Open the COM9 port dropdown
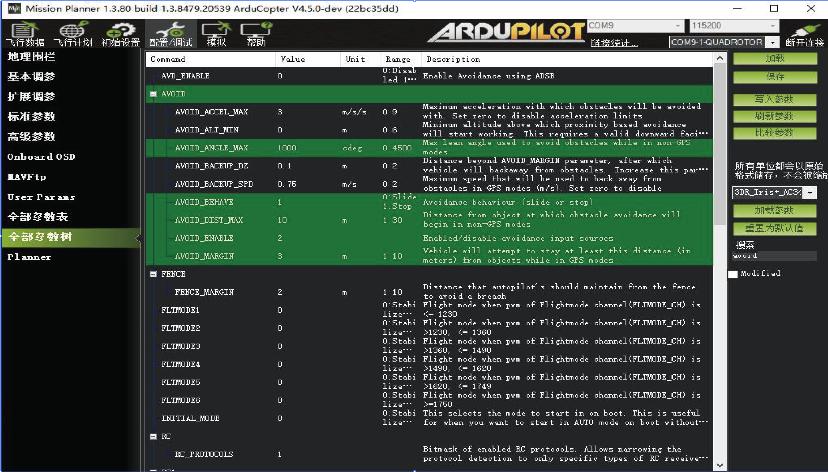This screenshot has width=828, height=472. (x=677, y=26)
